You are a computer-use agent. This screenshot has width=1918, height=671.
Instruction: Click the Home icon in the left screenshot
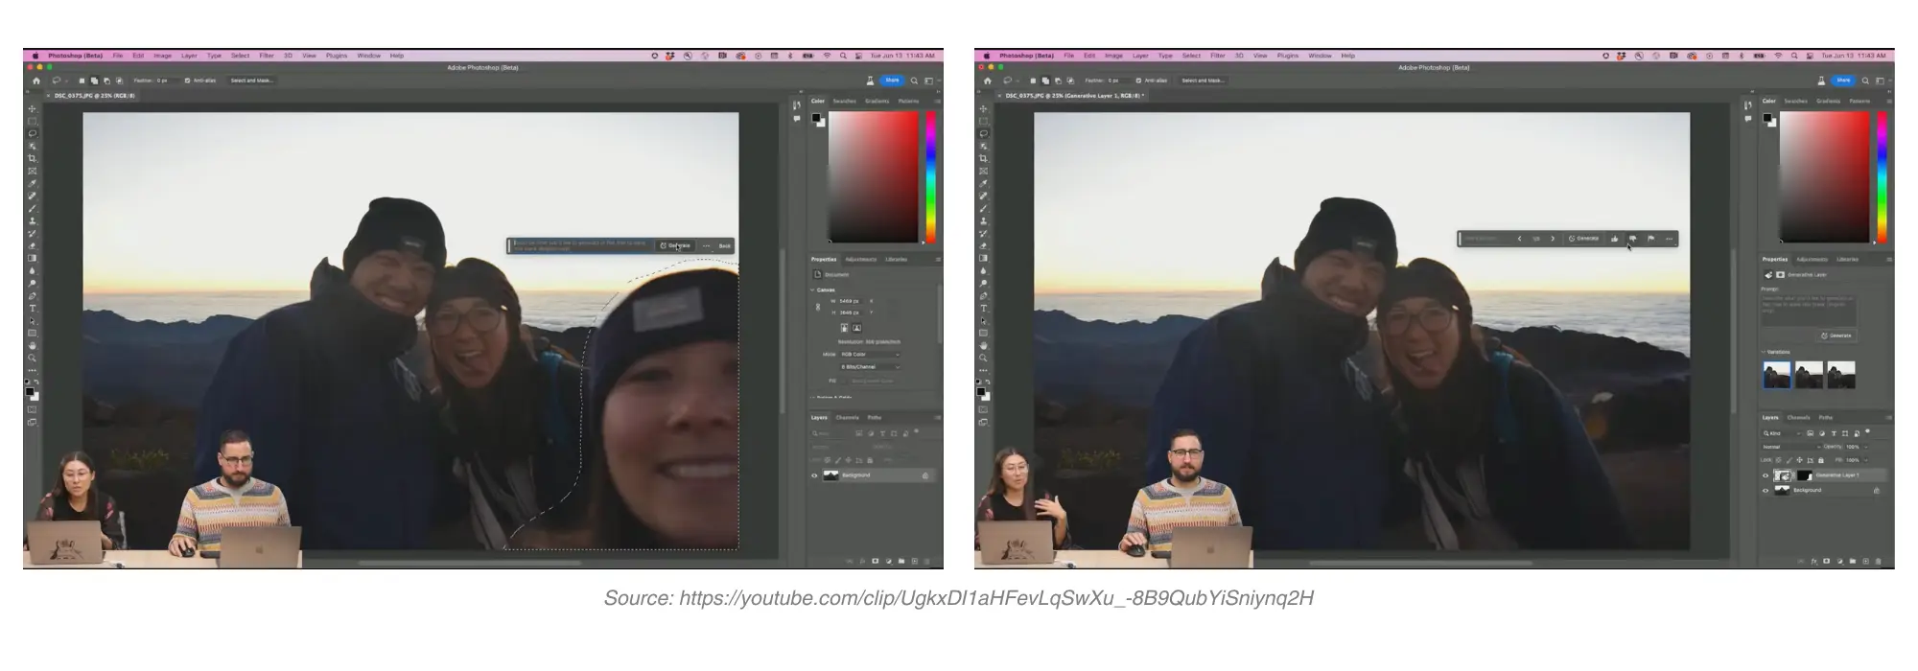click(36, 81)
